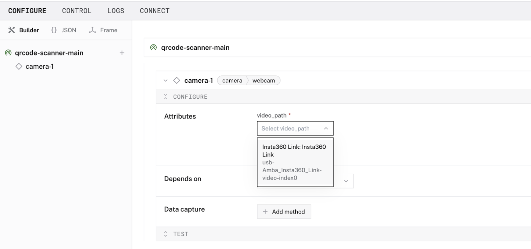
Task: Collapse the camera-1 card chevron
Action: (x=166, y=80)
